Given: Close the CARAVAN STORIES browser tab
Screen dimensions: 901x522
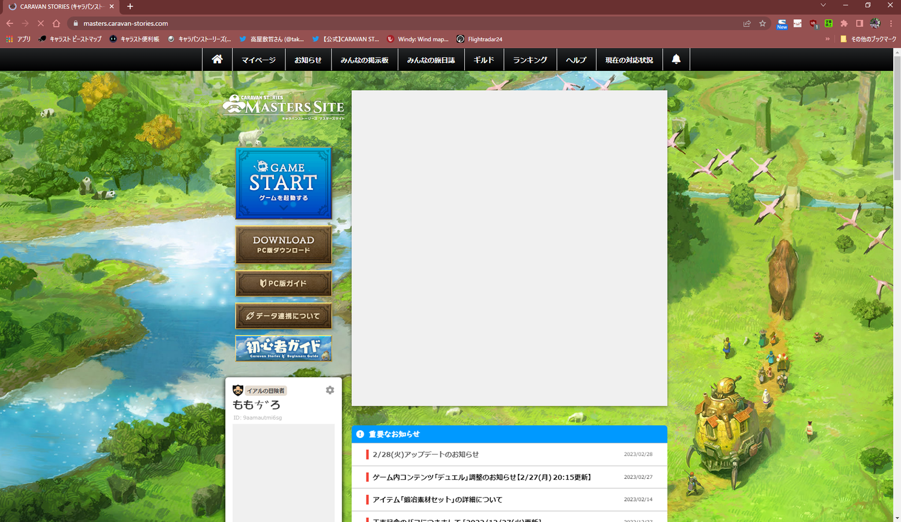Looking at the screenshot, I should (x=112, y=7).
